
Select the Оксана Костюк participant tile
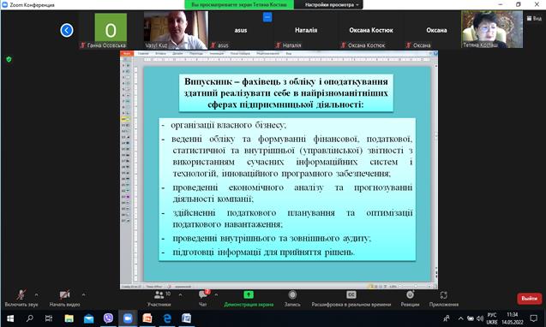tap(371, 31)
